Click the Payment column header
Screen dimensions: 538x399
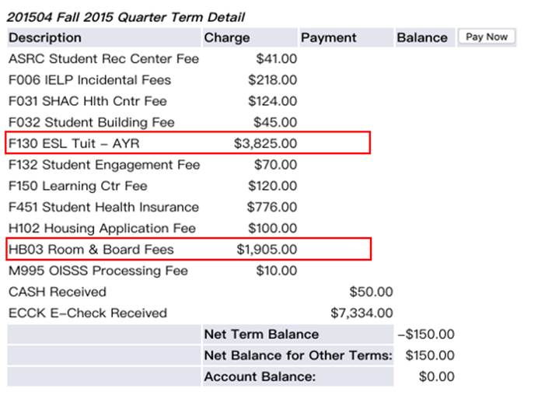328,37
